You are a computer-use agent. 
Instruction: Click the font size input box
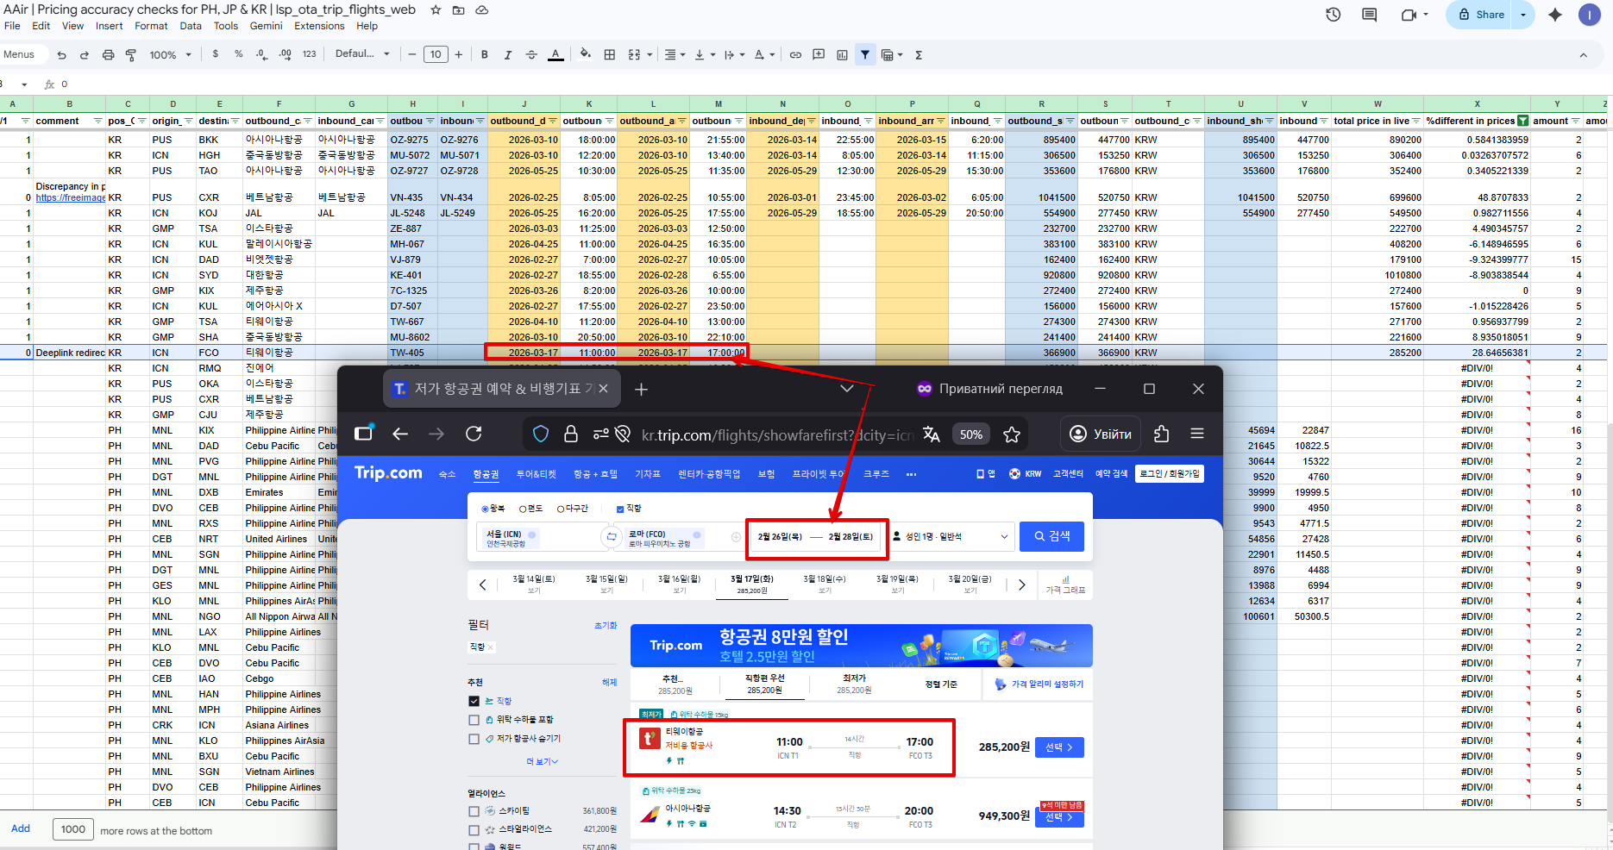436,54
